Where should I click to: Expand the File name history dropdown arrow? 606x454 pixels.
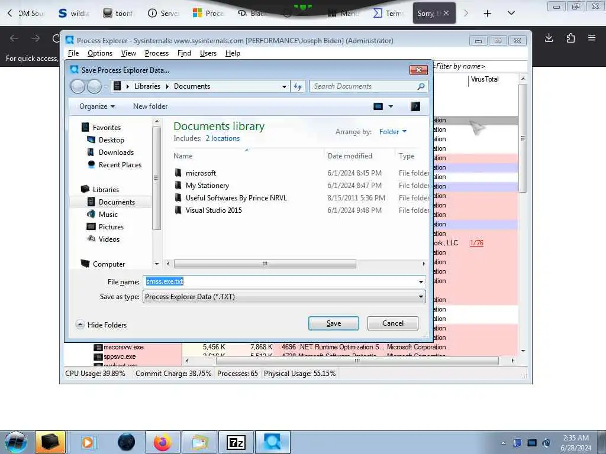pos(421,282)
